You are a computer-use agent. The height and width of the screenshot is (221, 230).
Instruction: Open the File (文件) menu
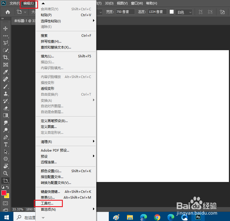click(14, 3)
